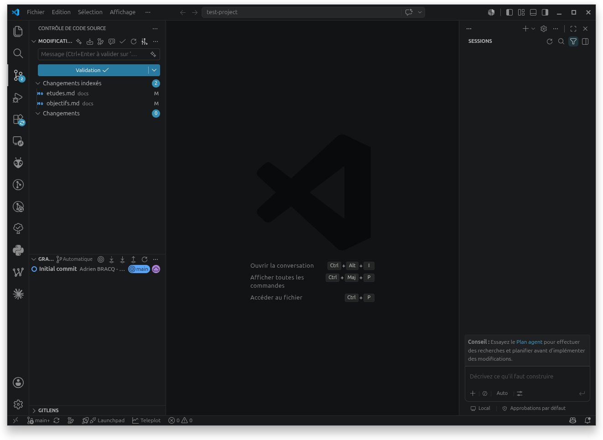Open the Run and Debug view
The height and width of the screenshot is (440, 603).
[x=18, y=97]
